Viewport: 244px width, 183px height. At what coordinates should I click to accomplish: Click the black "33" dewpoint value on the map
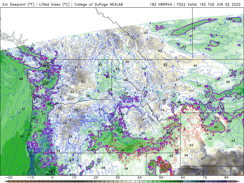point(160,51)
